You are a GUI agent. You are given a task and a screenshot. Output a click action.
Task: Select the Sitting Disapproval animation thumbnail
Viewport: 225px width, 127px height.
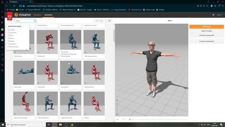click(94, 42)
